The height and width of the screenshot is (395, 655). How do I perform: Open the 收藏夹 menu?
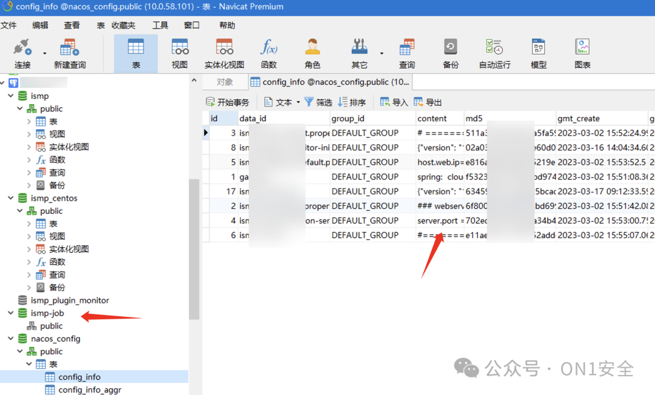point(124,25)
